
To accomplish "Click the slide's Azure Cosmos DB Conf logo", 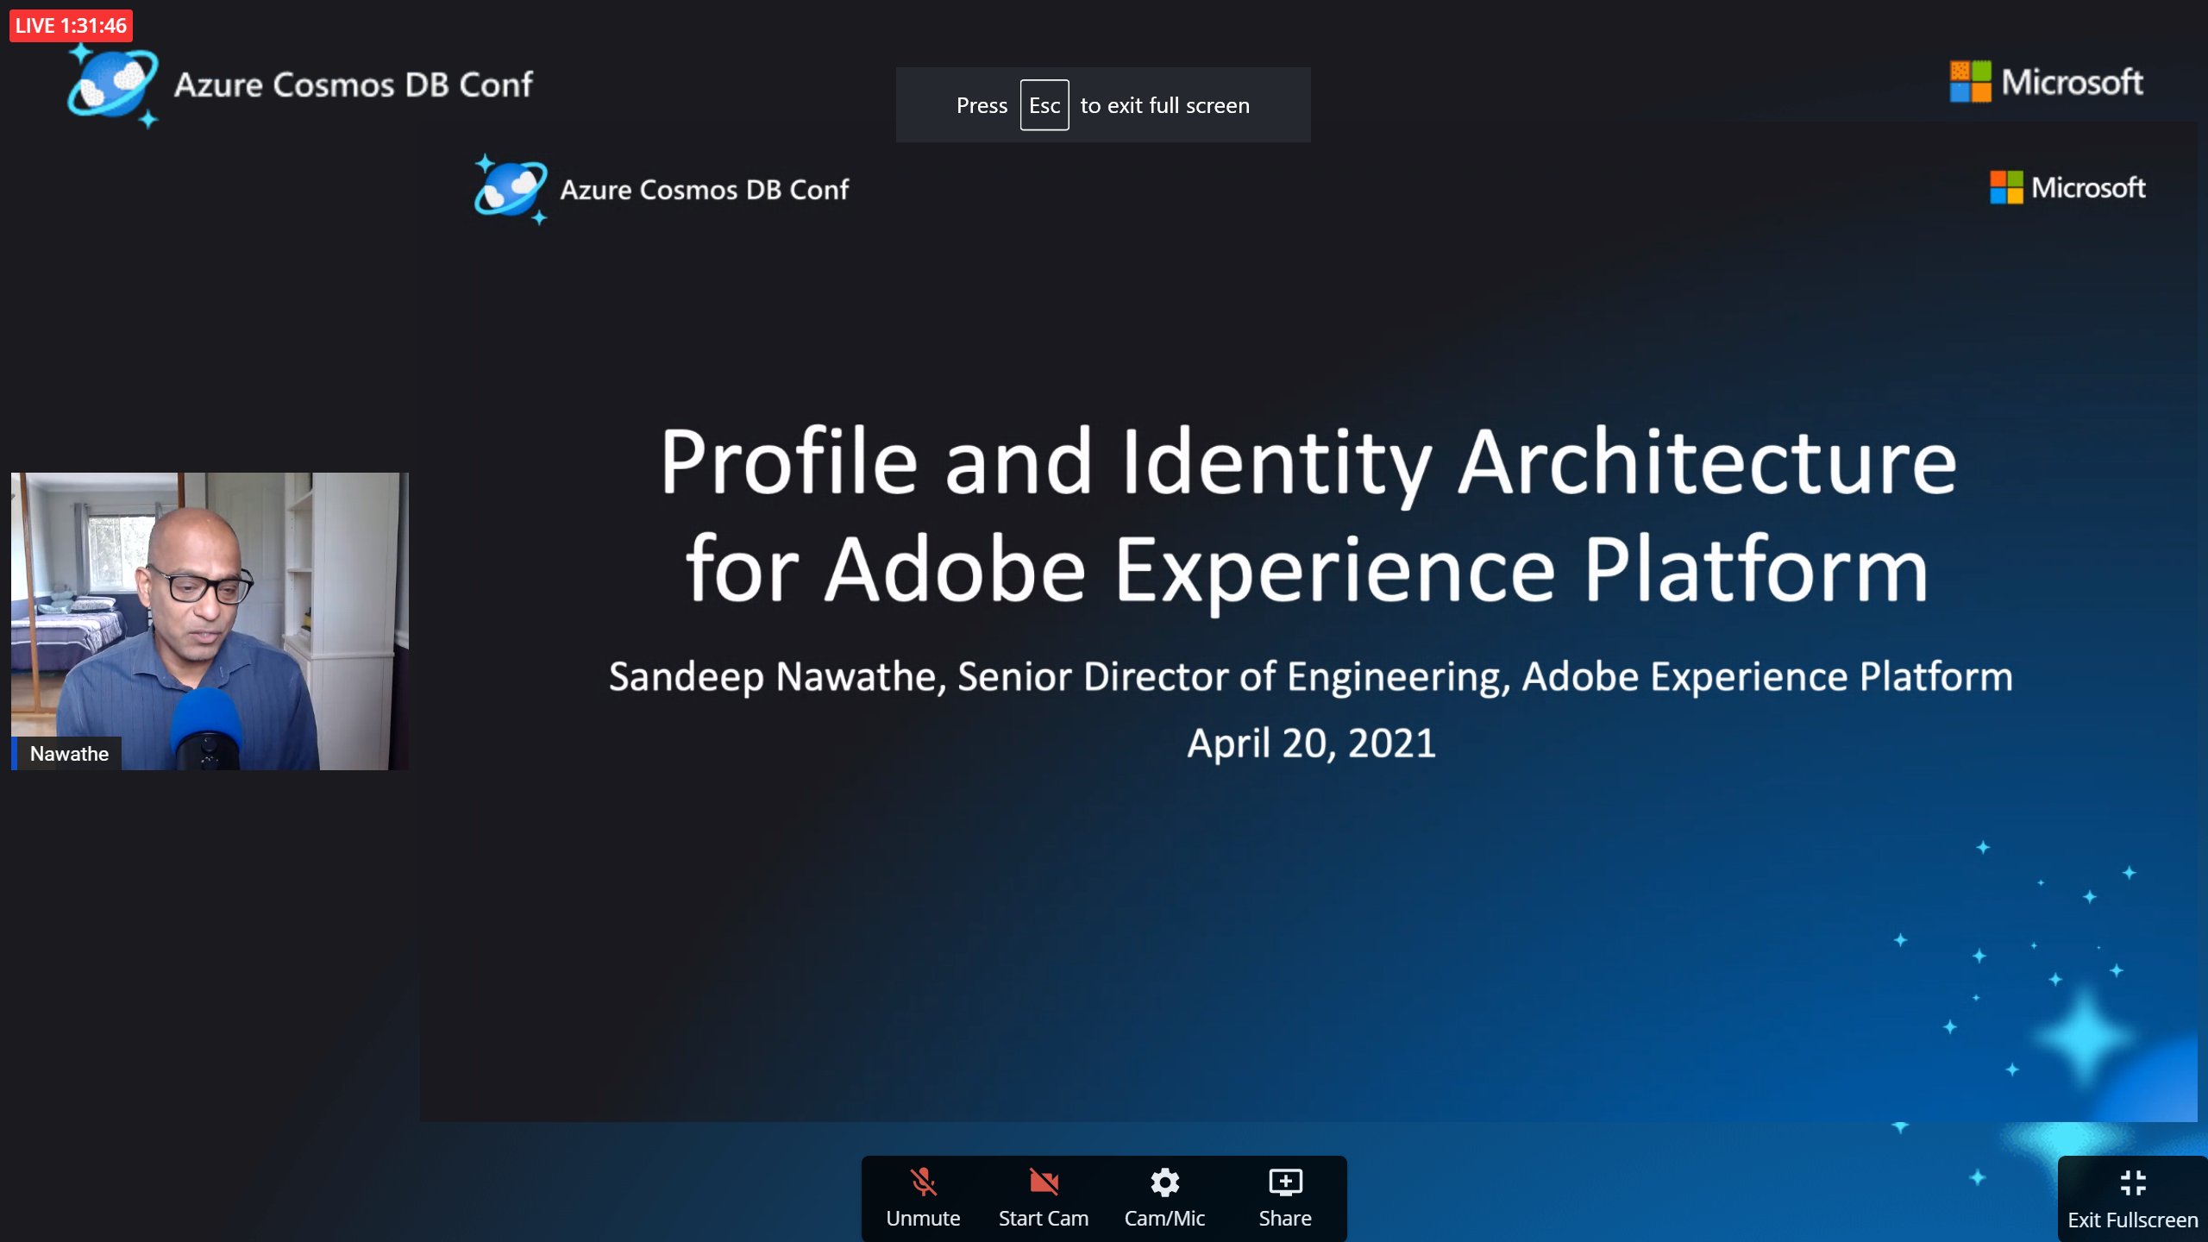I will [511, 189].
